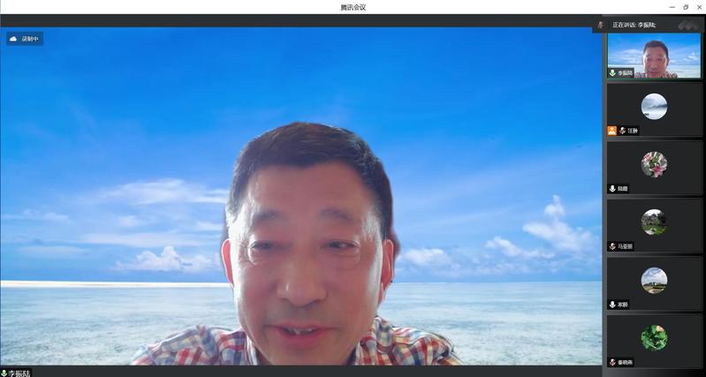Click the green leaf avatar in the last tile
Viewport: 706px width, 377px height.
[654, 337]
